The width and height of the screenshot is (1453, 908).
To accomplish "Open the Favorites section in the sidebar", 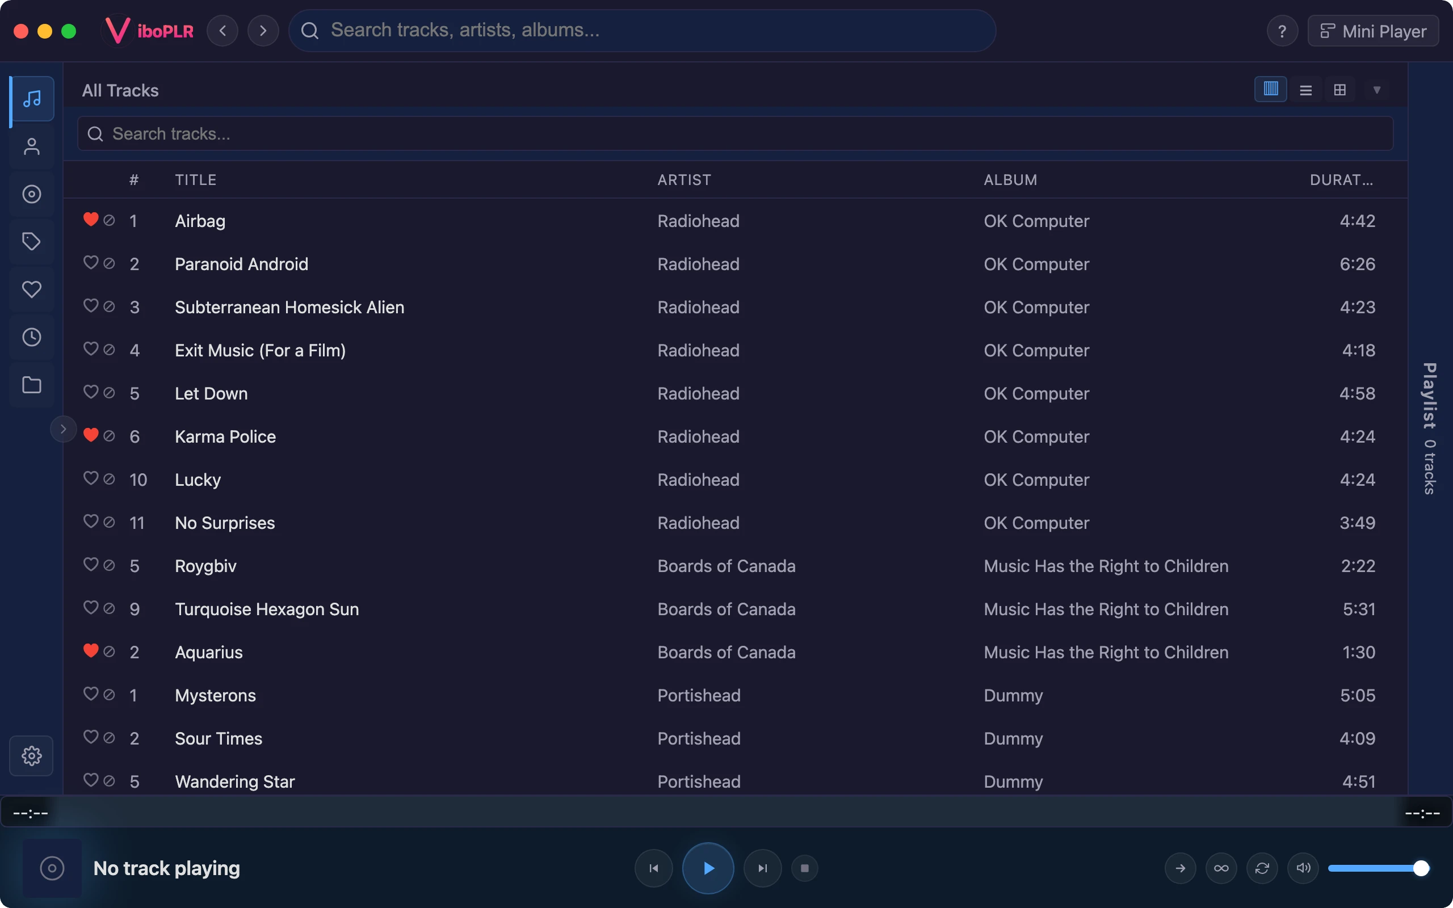I will click(31, 289).
